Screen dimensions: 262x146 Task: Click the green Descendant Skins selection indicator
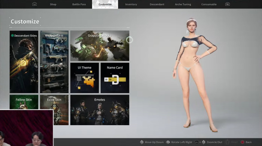point(12,35)
